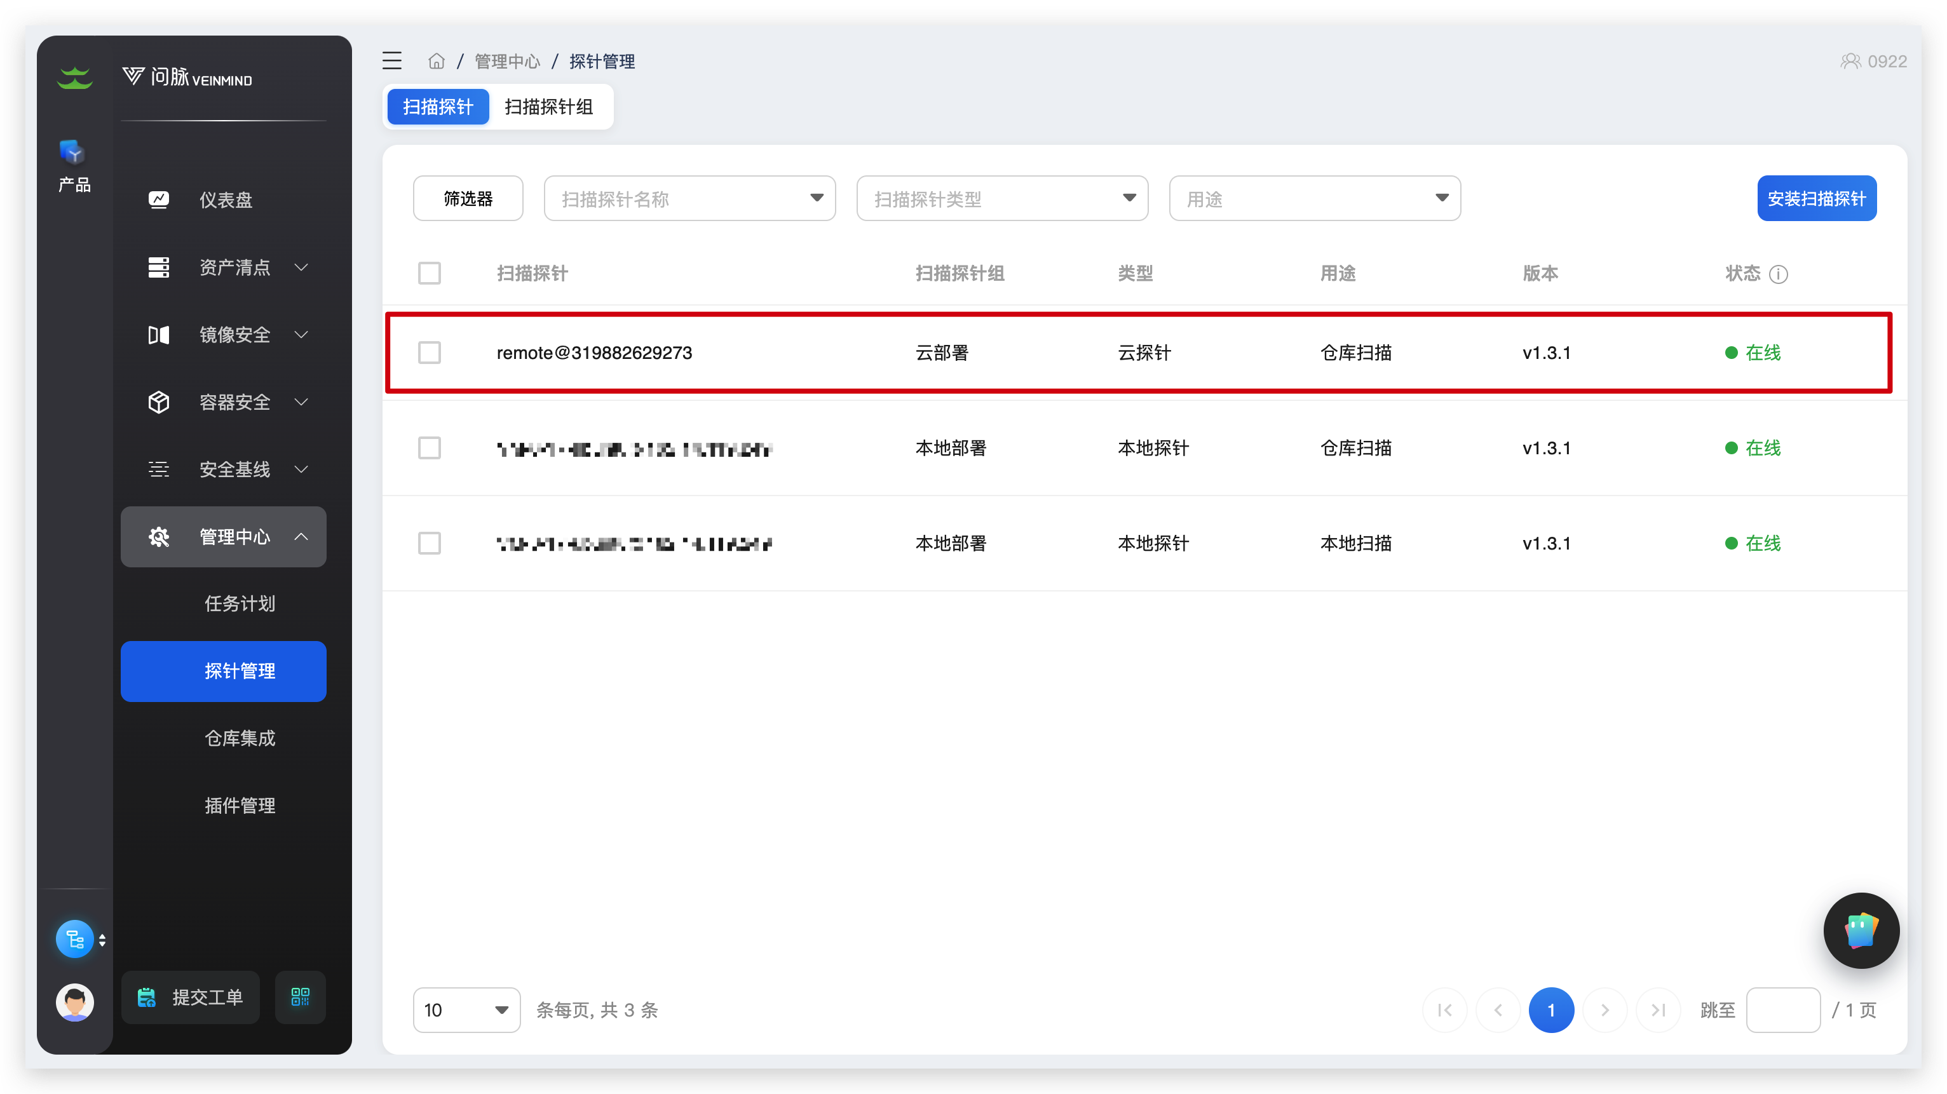Click the blue cluster switcher icon
Screen dimensions: 1947x1094
(x=74, y=938)
